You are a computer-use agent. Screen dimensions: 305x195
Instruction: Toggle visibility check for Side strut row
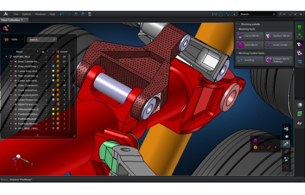(x=46, y=76)
